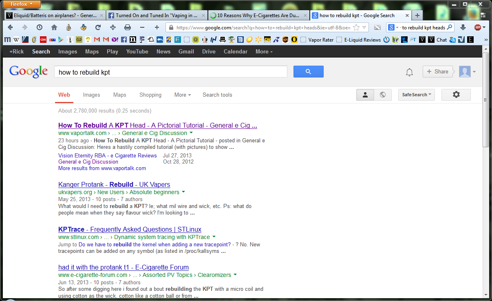This screenshot has width=492, height=301.
Task: Switch to the Eliquid/Batteris on airplanes tab
Action: pyautogui.click(x=55, y=15)
